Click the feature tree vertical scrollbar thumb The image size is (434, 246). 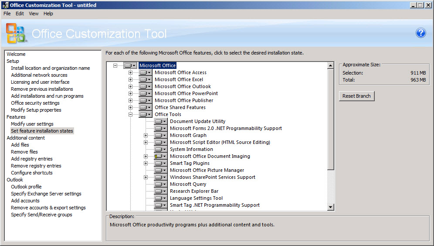tap(330, 119)
